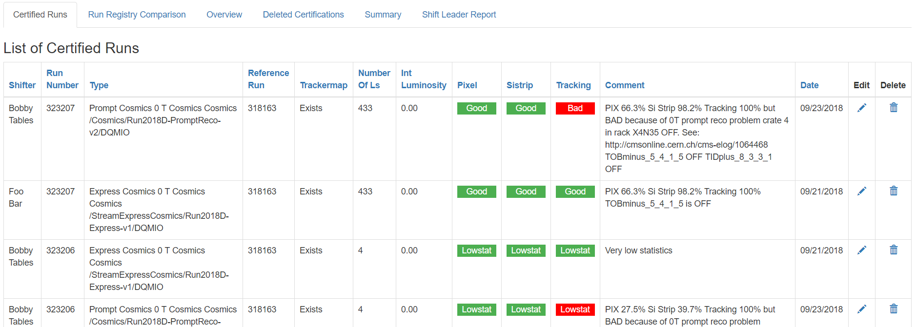Go to Deleted Certifications tab

click(303, 15)
